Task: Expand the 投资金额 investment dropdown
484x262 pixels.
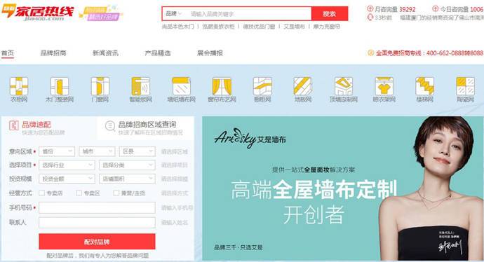Action: point(67,179)
